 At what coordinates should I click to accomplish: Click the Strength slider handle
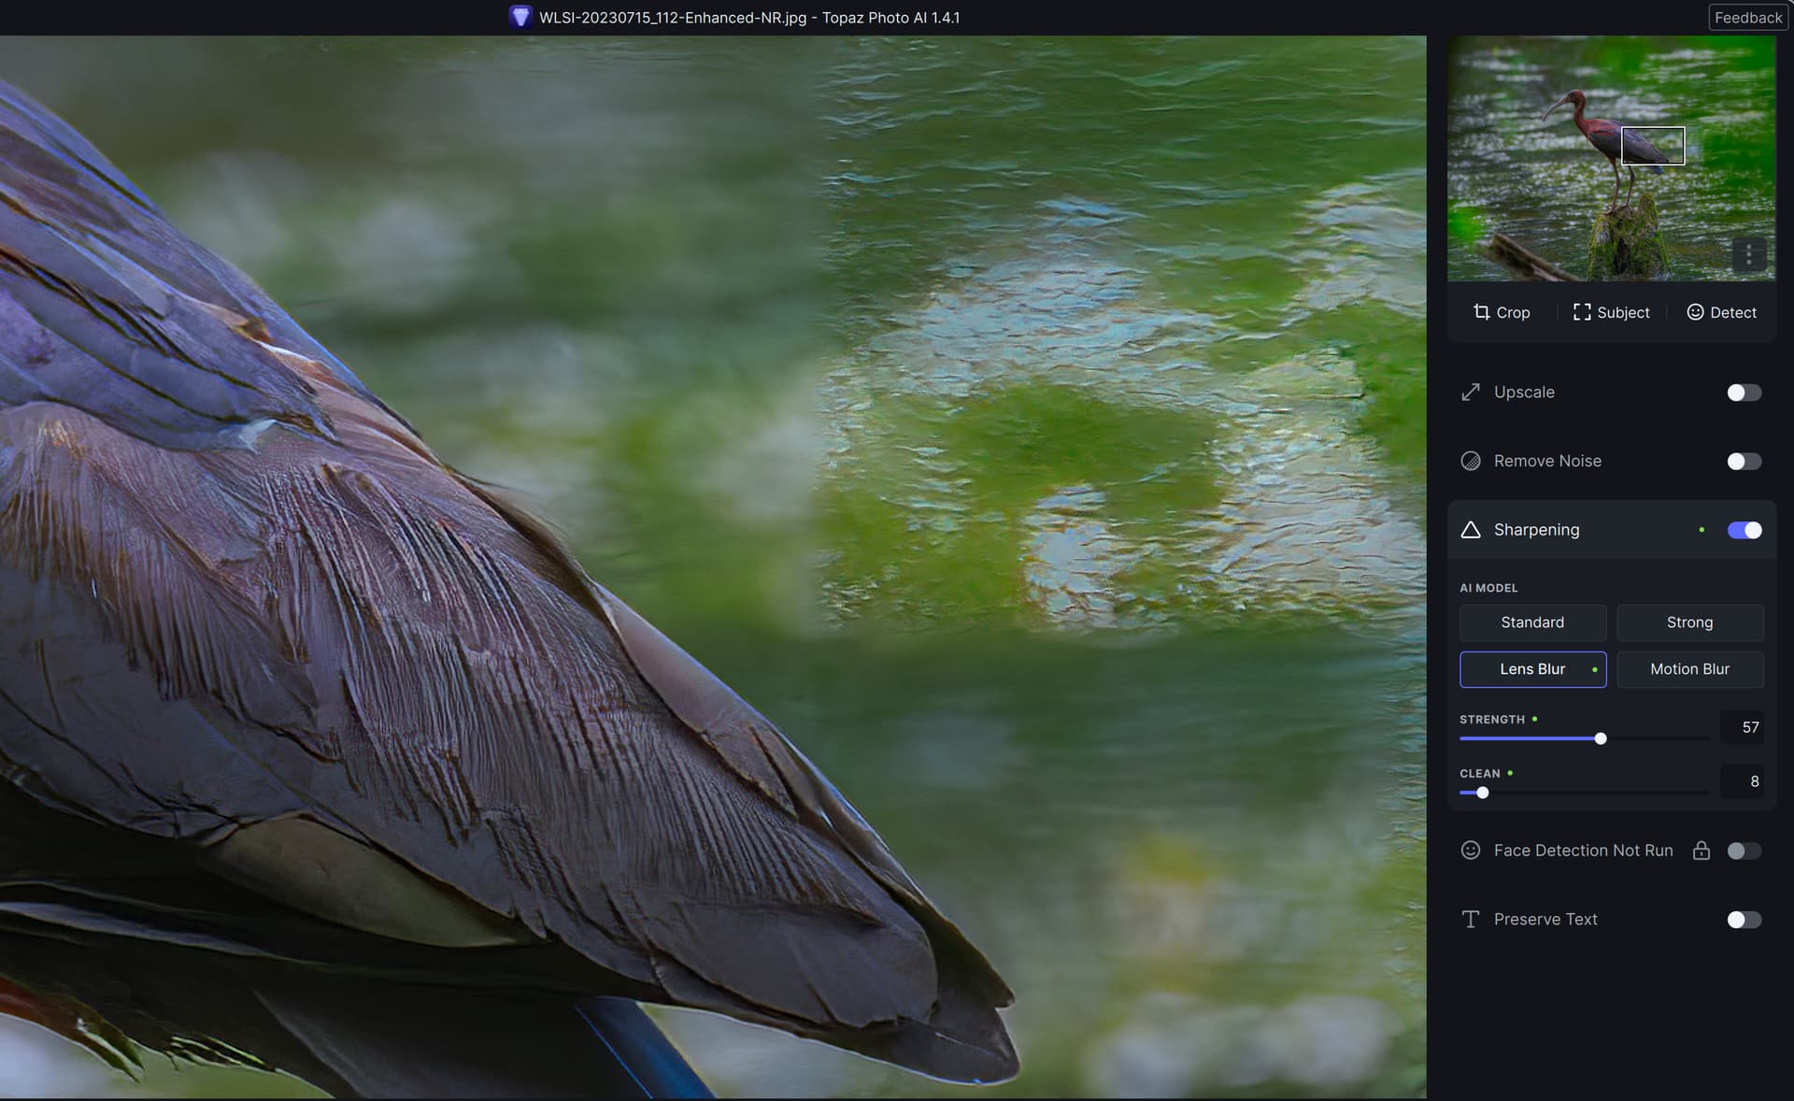(x=1601, y=738)
